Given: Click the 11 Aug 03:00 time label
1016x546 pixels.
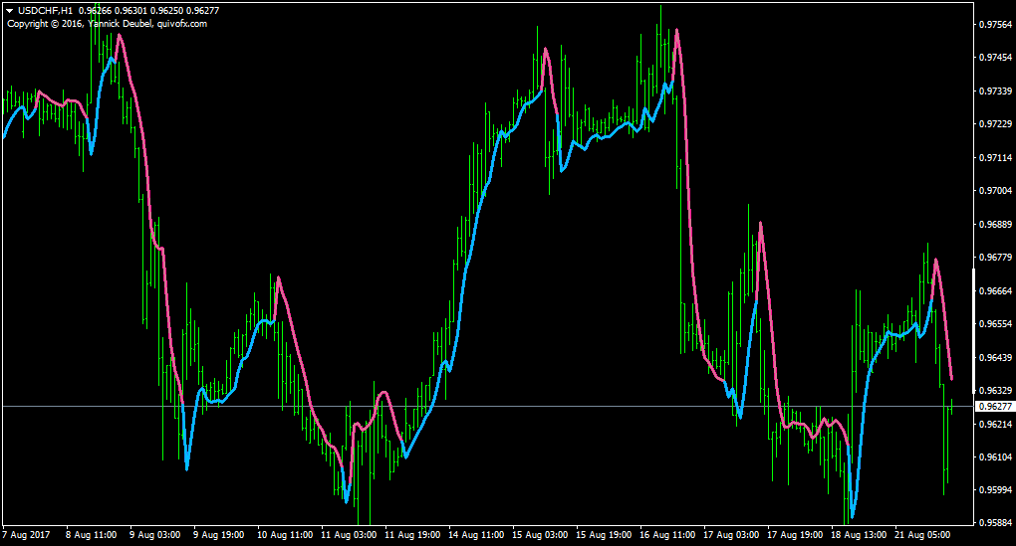Looking at the screenshot, I should pos(349,535).
